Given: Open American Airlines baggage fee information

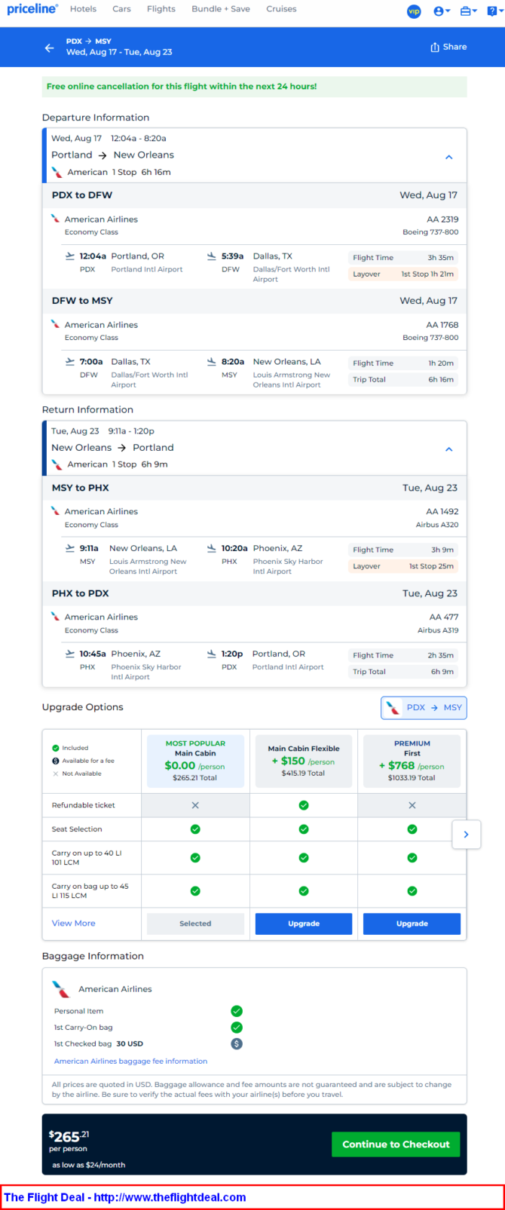Looking at the screenshot, I should pos(130,1061).
